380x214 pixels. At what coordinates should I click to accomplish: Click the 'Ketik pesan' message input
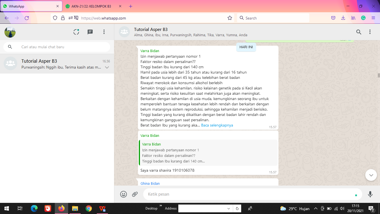coord(253,194)
